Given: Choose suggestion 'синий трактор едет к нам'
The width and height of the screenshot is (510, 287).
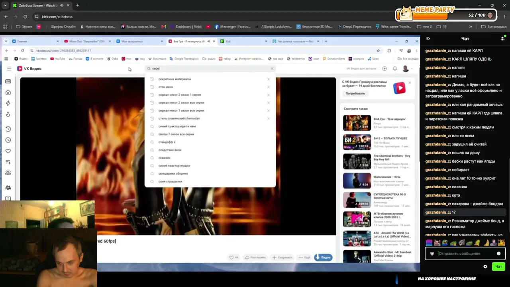Looking at the screenshot, I should point(177,126).
